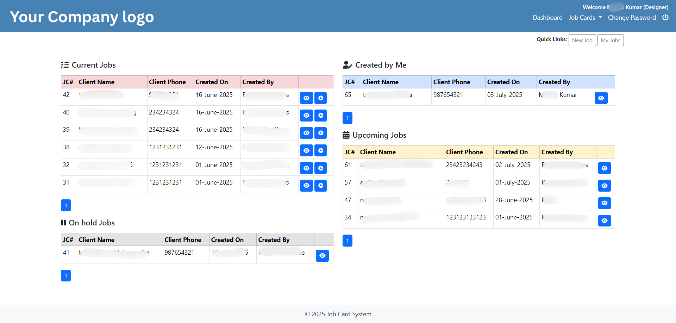Viewport: 676px width, 323px height.
Task: Log out using the power icon
Action: [665, 17]
